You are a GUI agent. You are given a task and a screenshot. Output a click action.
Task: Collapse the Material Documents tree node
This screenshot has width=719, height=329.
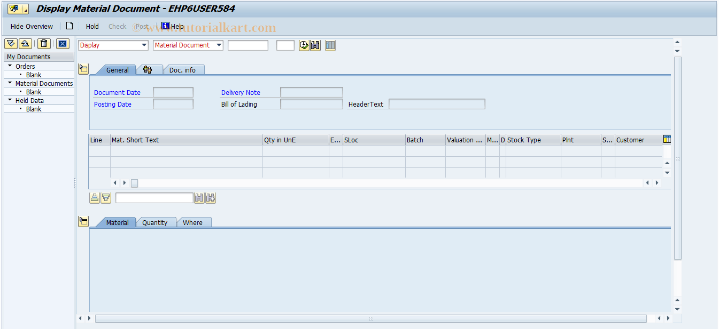tap(9, 83)
